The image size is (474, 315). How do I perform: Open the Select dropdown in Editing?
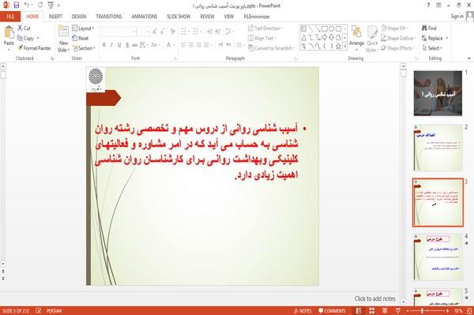pos(432,48)
